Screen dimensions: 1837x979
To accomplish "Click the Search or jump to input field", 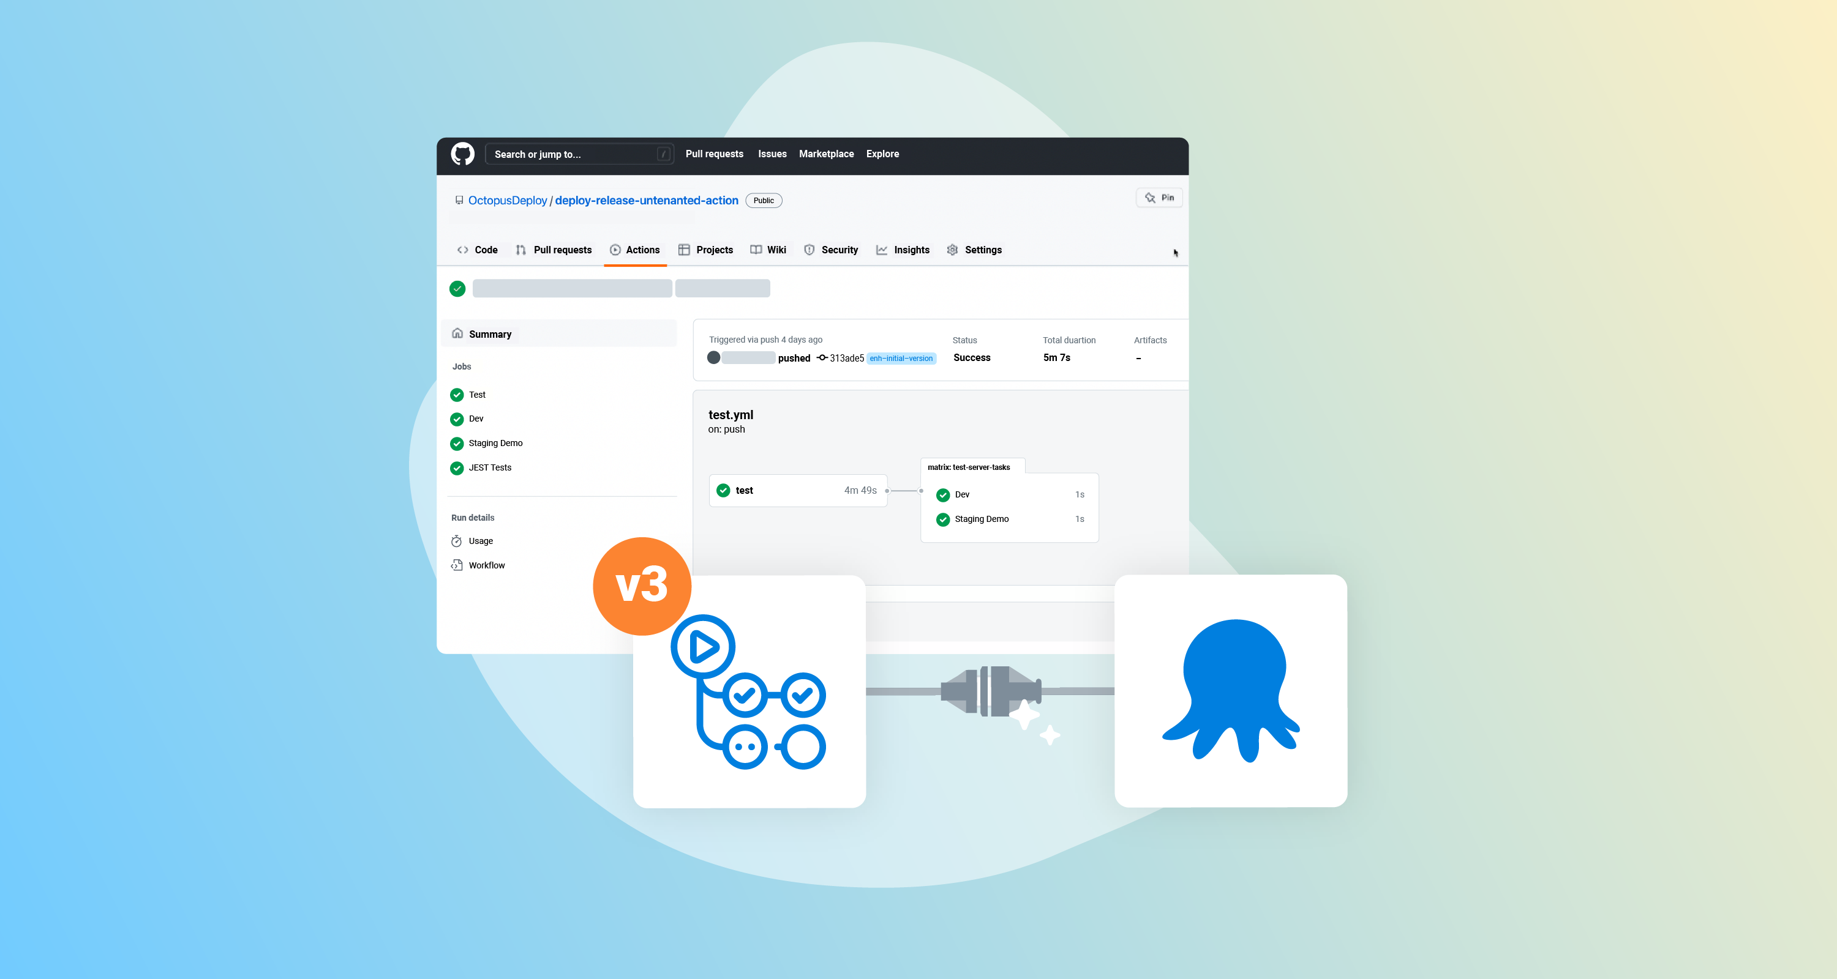I will point(579,154).
